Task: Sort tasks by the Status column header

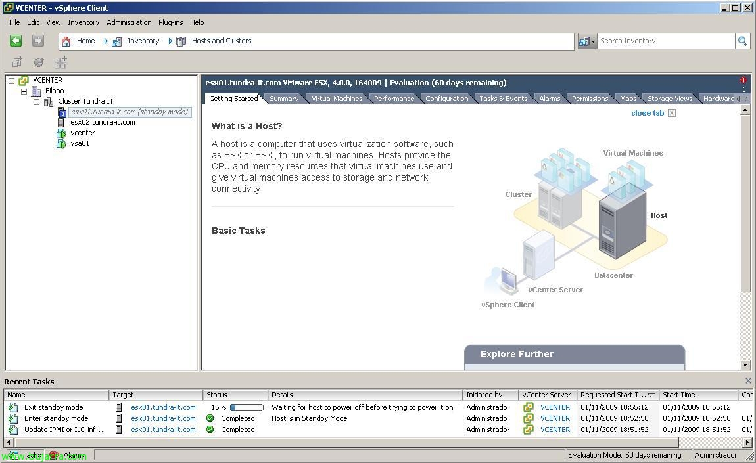Action: click(235, 395)
